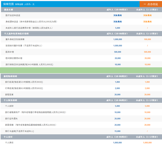The height and width of the screenshot is (145, 162).
Task: Click the 个人意外伤害和医疗保障 section header
Action: pos(16,34)
